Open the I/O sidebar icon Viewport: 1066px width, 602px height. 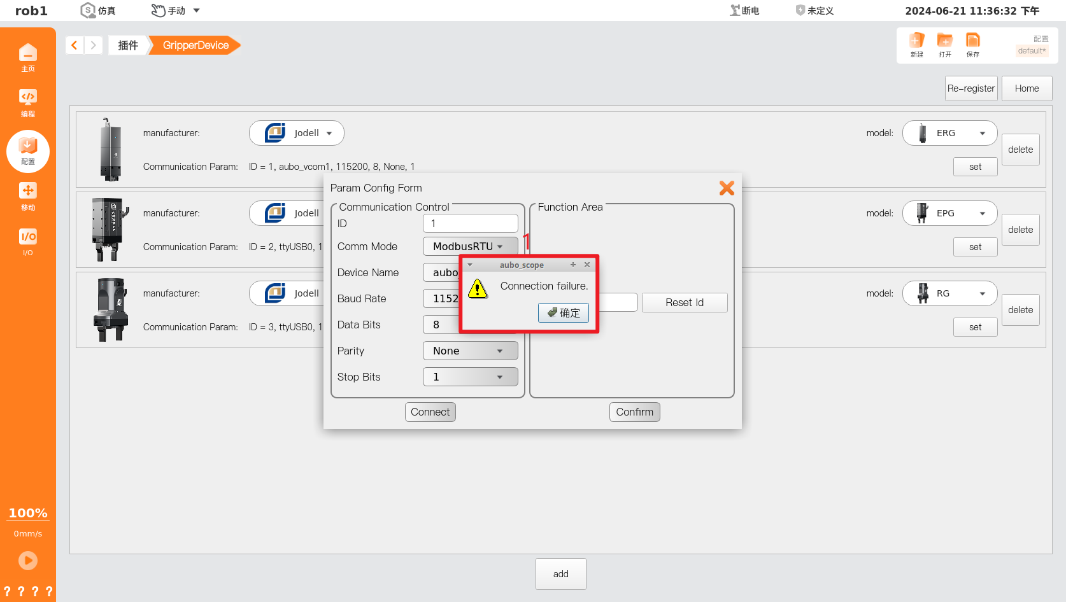(x=28, y=242)
